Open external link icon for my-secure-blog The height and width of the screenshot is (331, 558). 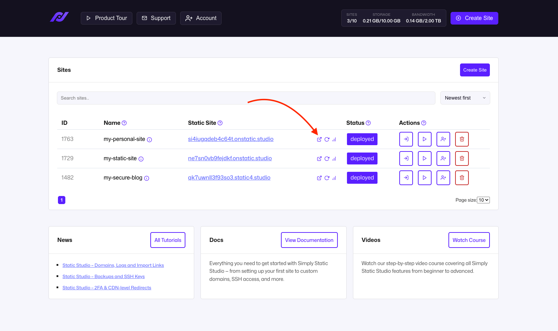click(x=319, y=178)
